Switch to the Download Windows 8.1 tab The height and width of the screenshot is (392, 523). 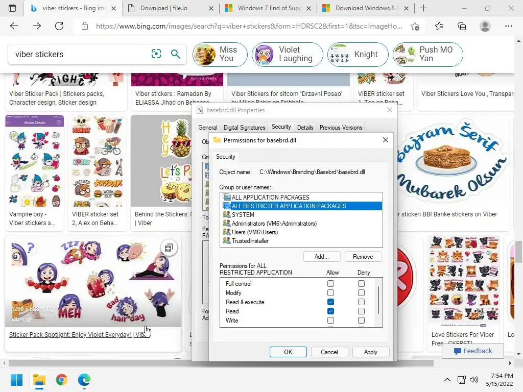(x=366, y=8)
